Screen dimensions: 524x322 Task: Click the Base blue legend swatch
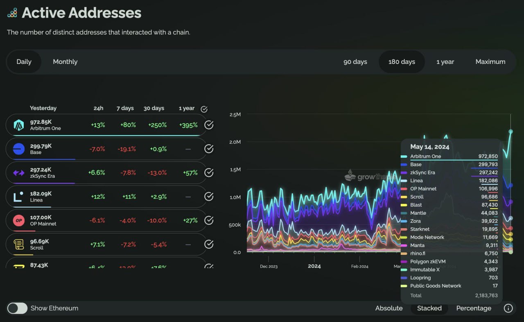point(404,165)
